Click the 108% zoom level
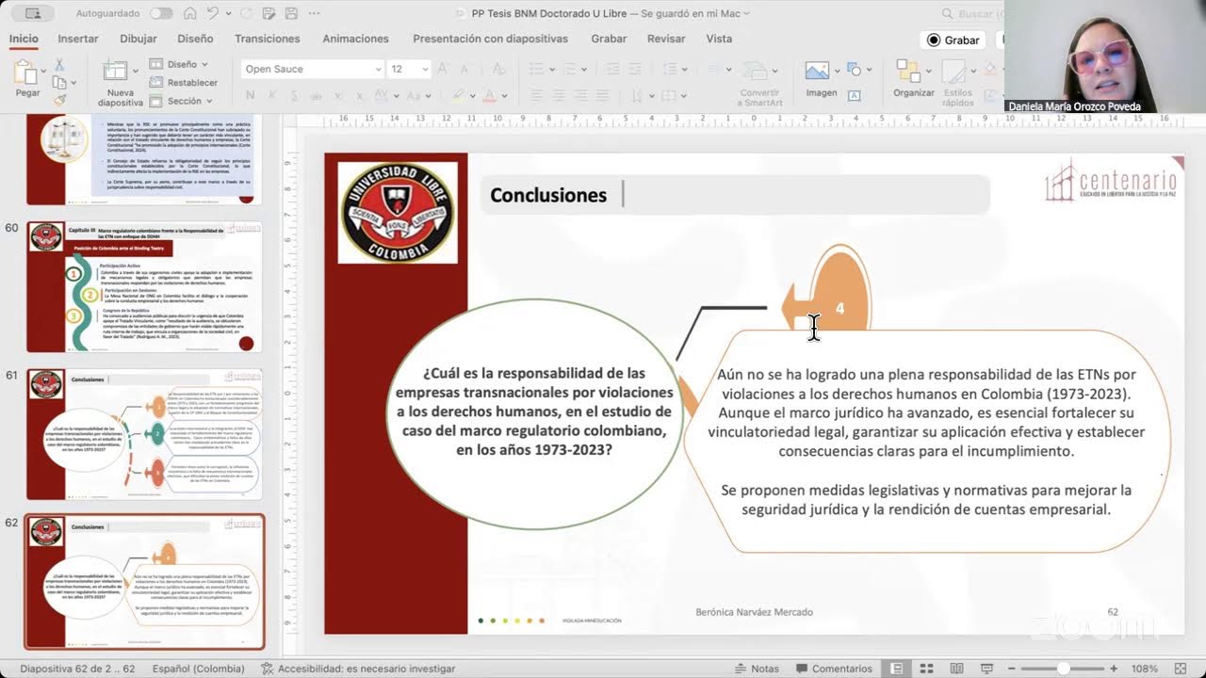Image resolution: width=1206 pixels, height=678 pixels. (1144, 669)
